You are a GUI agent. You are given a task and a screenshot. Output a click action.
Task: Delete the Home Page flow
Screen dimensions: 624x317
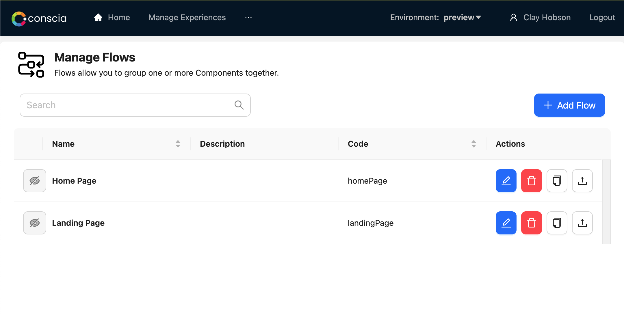532,181
